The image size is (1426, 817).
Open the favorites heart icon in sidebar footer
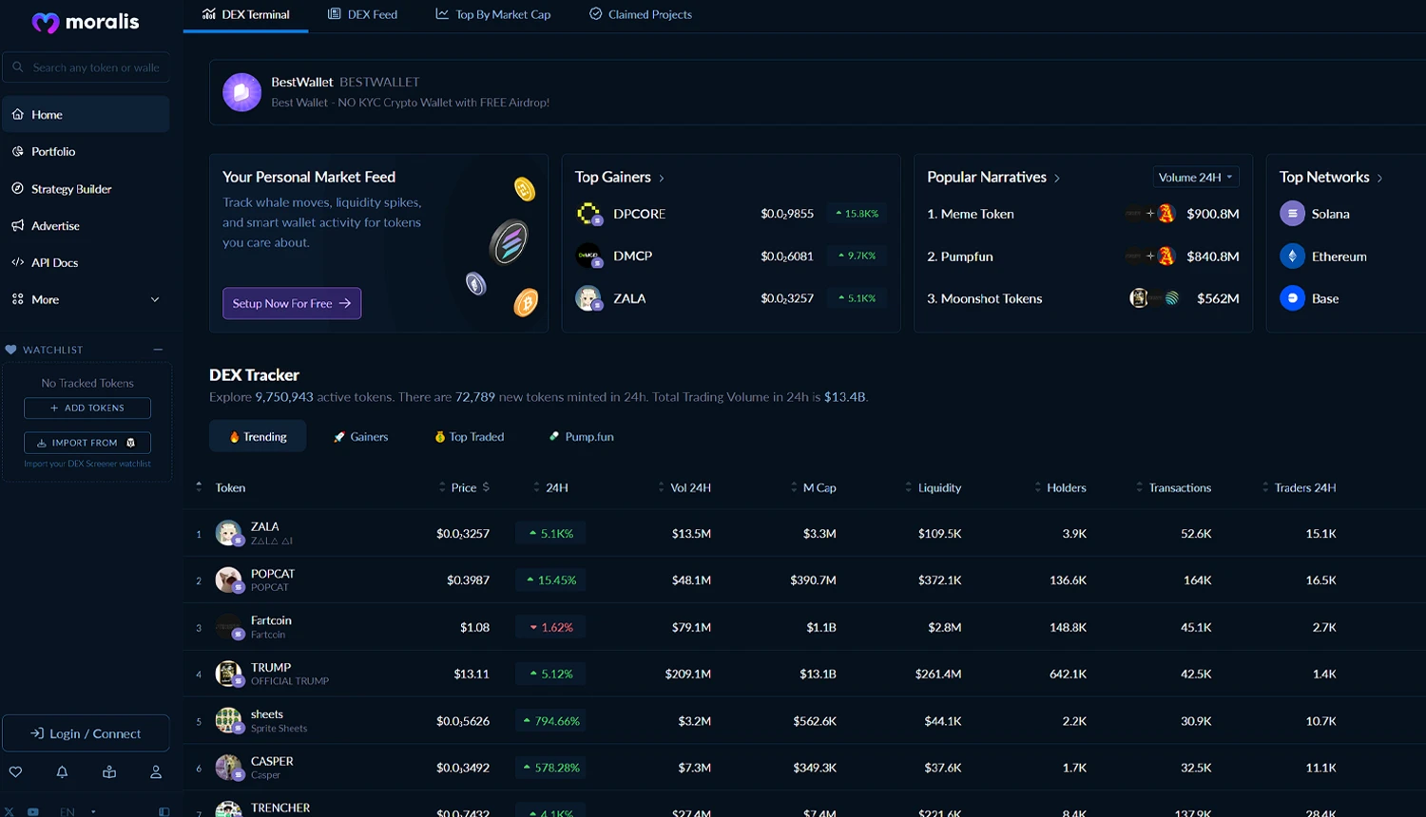[x=15, y=772]
